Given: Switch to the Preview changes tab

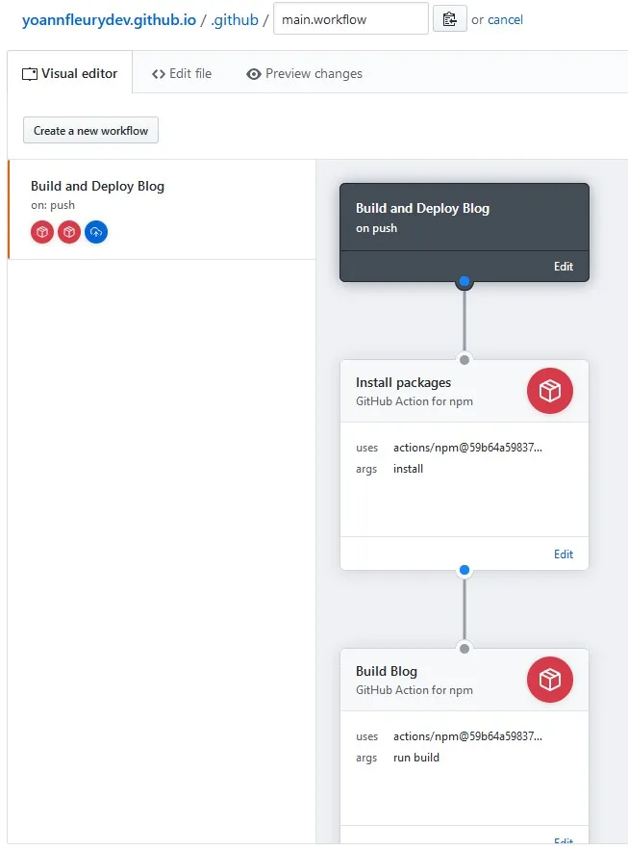Looking at the screenshot, I should [x=303, y=73].
